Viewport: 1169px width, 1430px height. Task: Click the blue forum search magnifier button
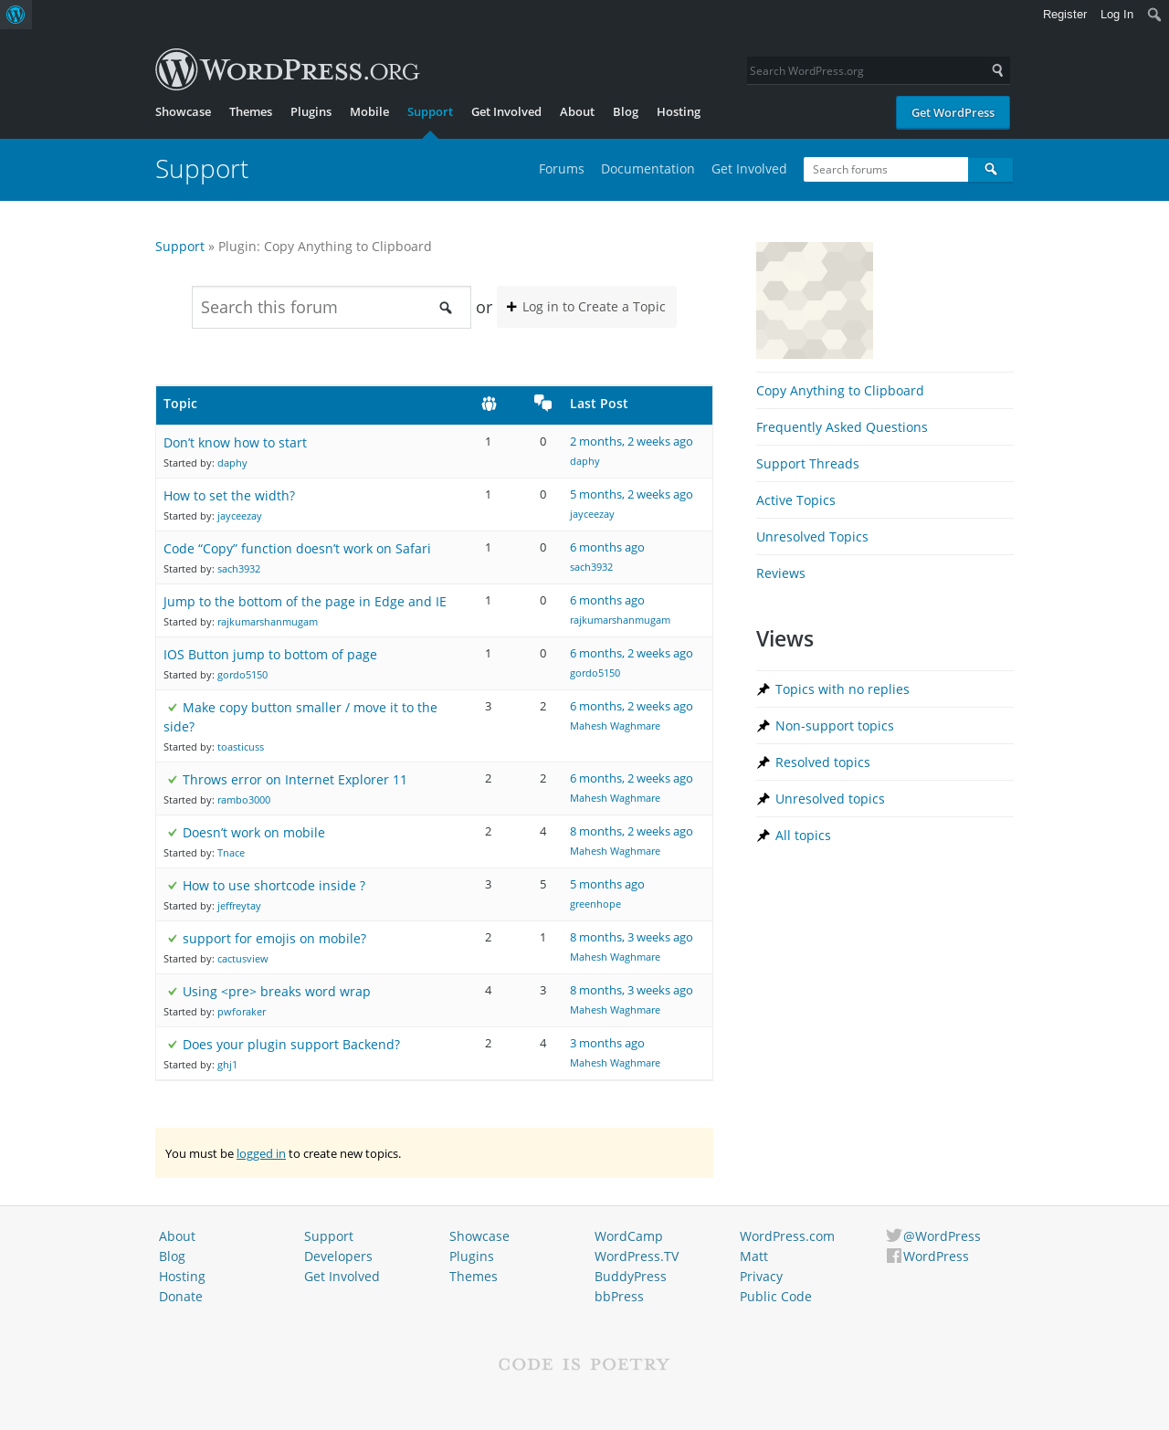pyautogui.click(x=991, y=170)
